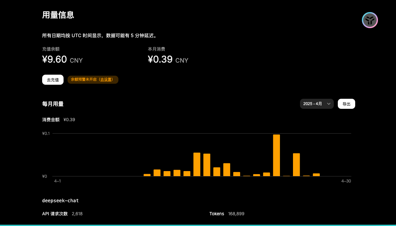
Task: Click the deepseek-chat model name
Action: coord(60,201)
